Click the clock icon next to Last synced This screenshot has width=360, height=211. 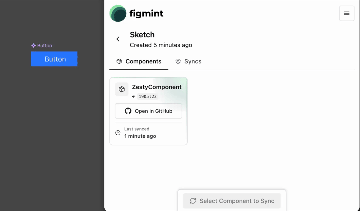coord(118,133)
